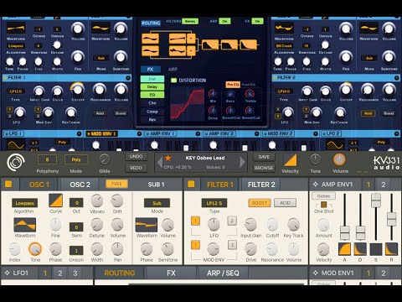Click the BROWSE presets button
This screenshot has height=302, width=402.
[264, 168]
